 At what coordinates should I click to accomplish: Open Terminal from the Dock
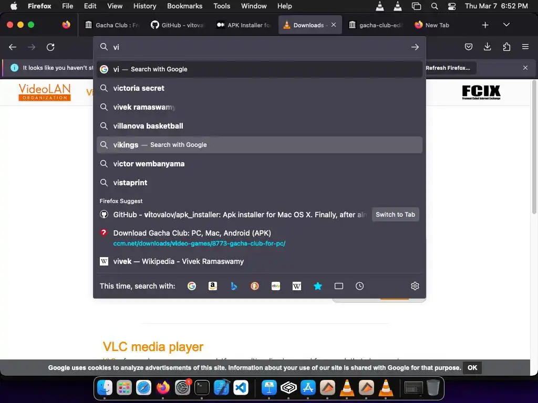pos(202,388)
